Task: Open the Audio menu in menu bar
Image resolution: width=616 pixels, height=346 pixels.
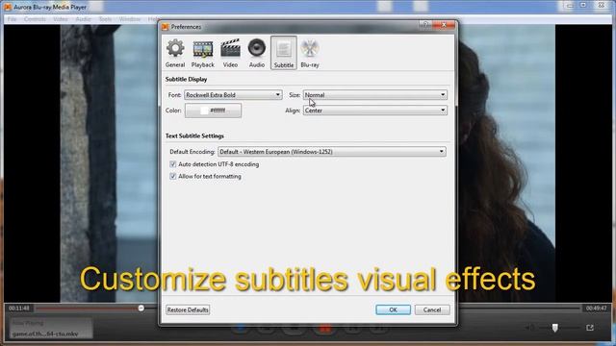Action: click(83, 19)
